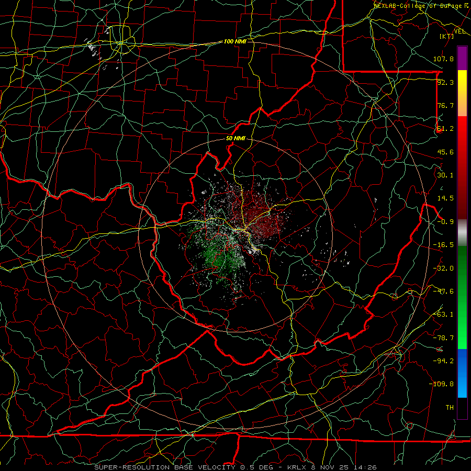The height and width of the screenshot is (471, 471).
Task: Click the 76.7 scale value
Action: tap(445, 105)
